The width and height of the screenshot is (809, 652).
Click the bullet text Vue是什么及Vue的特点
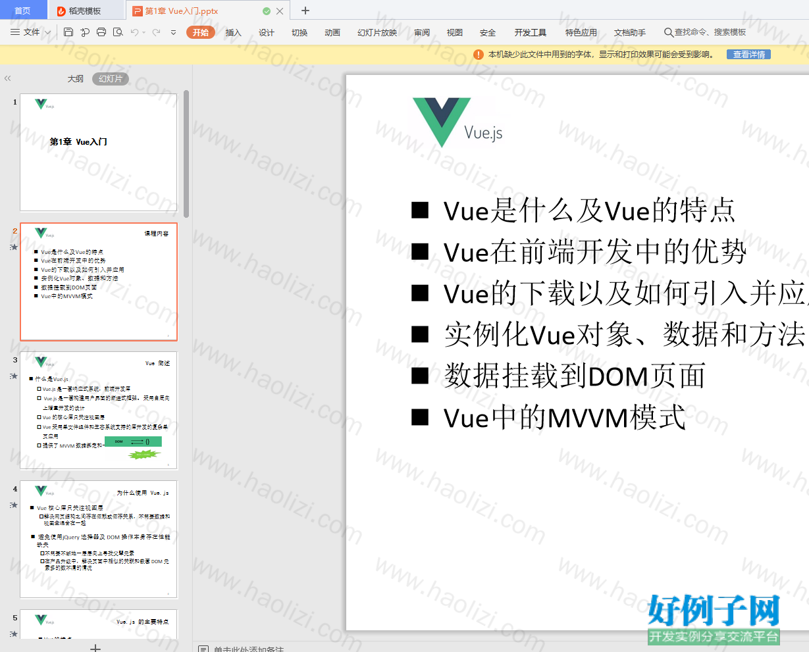pos(589,211)
